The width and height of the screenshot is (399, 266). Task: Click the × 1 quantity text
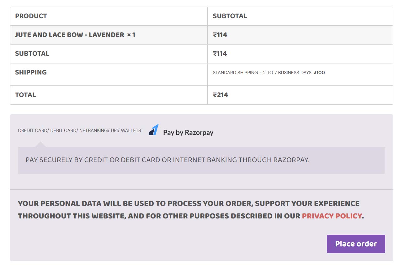pos(131,35)
